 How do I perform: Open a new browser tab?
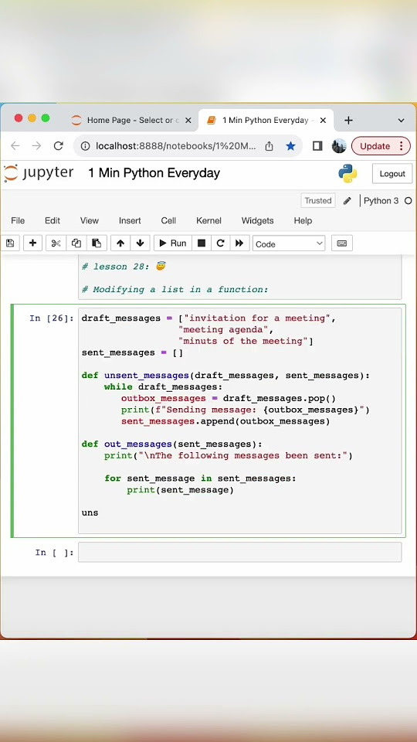[348, 121]
